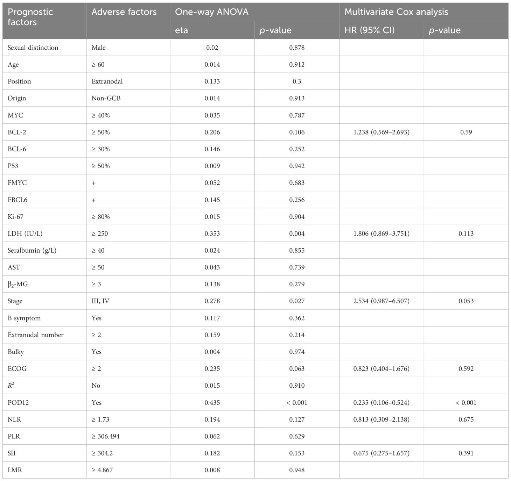Select the "One-way ANOVA" header cell
The image size is (511, 481).
211,12
